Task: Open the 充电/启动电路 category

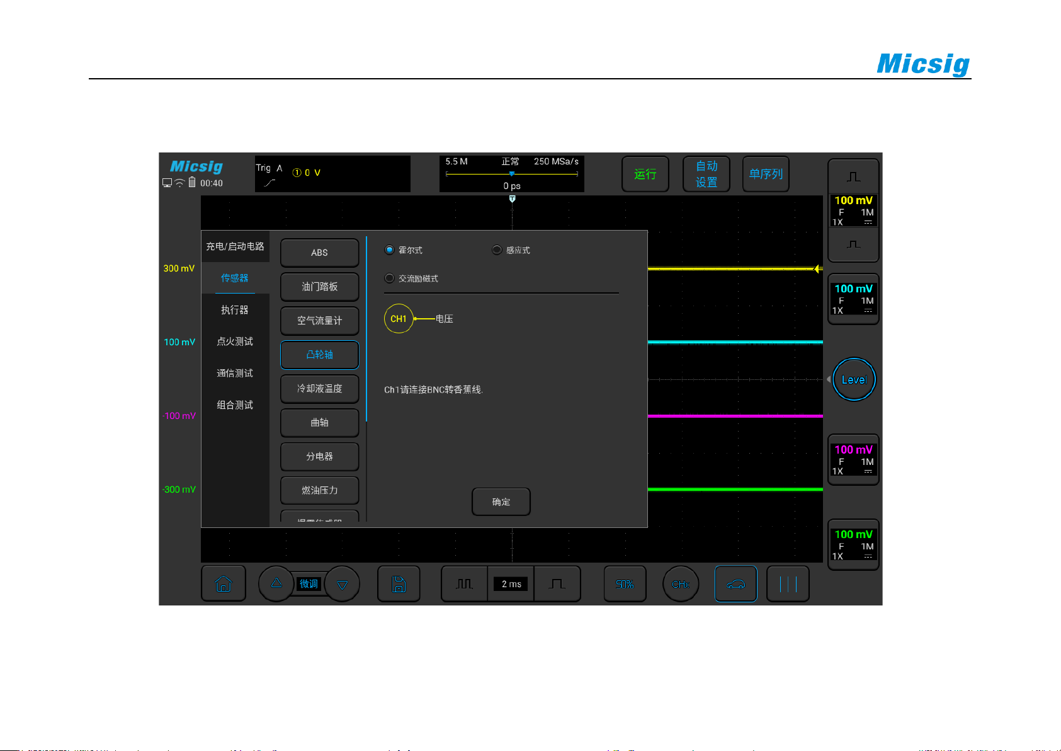Action: pos(235,246)
